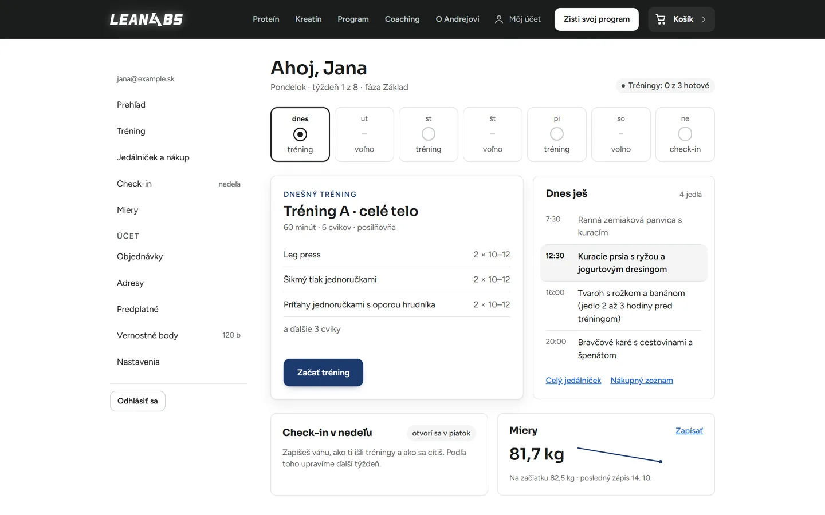
Task: Select the Wednesday (st) tréning day
Action: [x=429, y=134]
